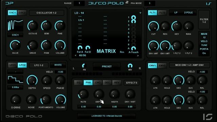This screenshot has height=122, width=217.
Task: Expand the matrix menu arrow
Action: coord(140,13)
